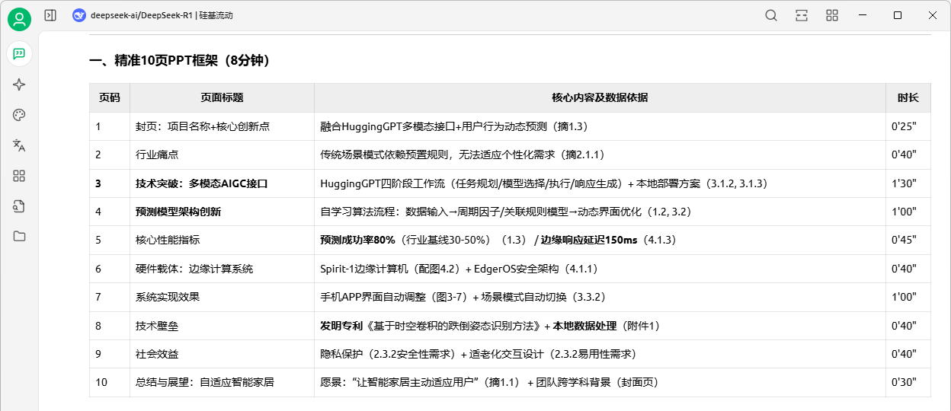This screenshot has height=411, width=951.
Task: Click bold text 本地数据处理
Action: click(584, 326)
